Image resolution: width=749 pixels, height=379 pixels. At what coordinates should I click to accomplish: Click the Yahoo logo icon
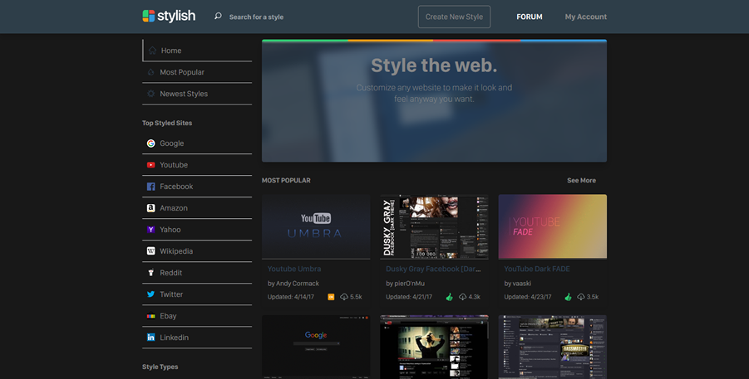tap(151, 229)
